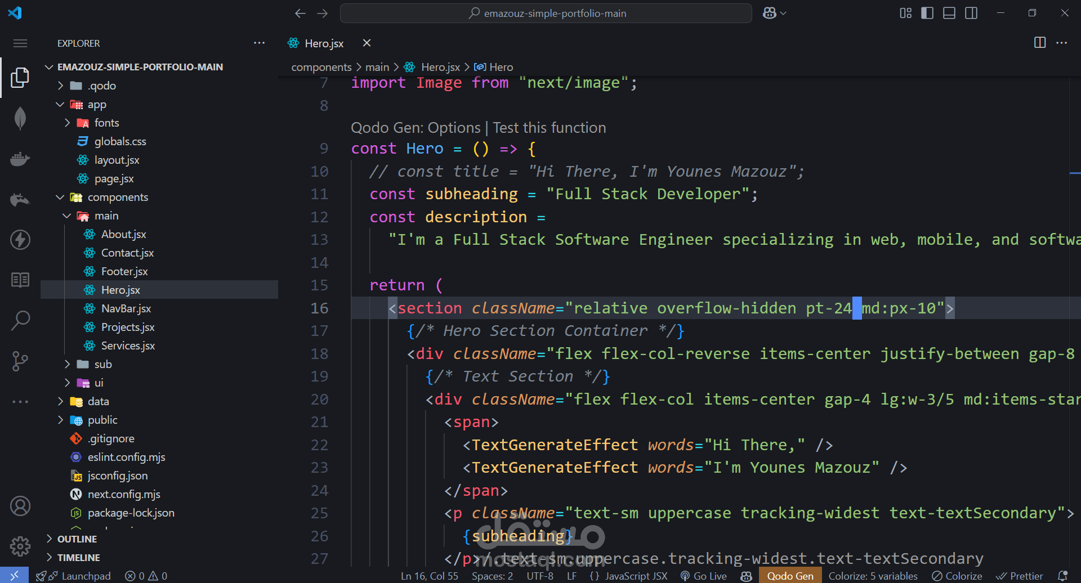The height and width of the screenshot is (583, 1081).
Task: Open the Docker view
Action: coord(20,159)
